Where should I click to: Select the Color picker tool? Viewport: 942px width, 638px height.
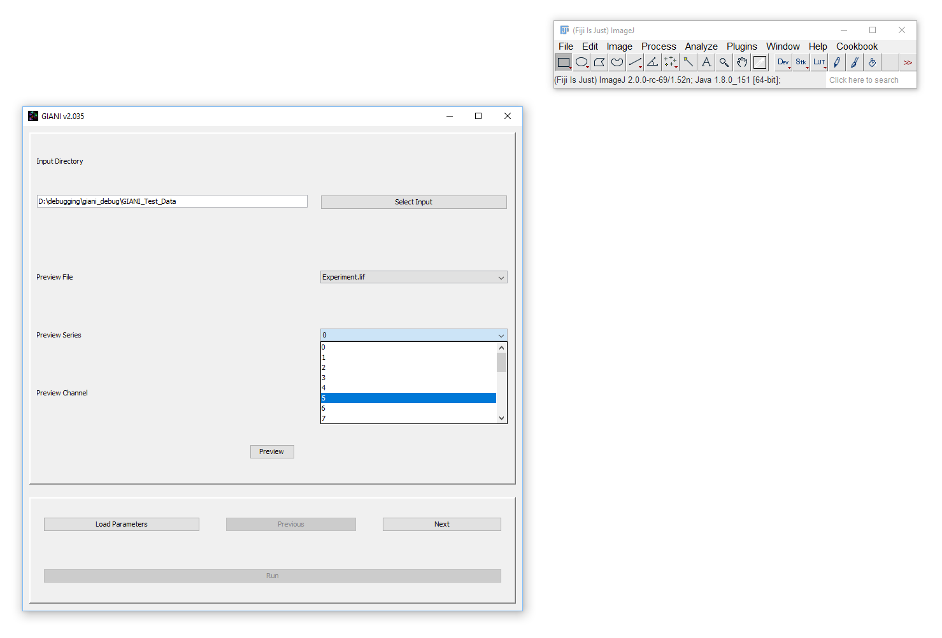(760, 62)
